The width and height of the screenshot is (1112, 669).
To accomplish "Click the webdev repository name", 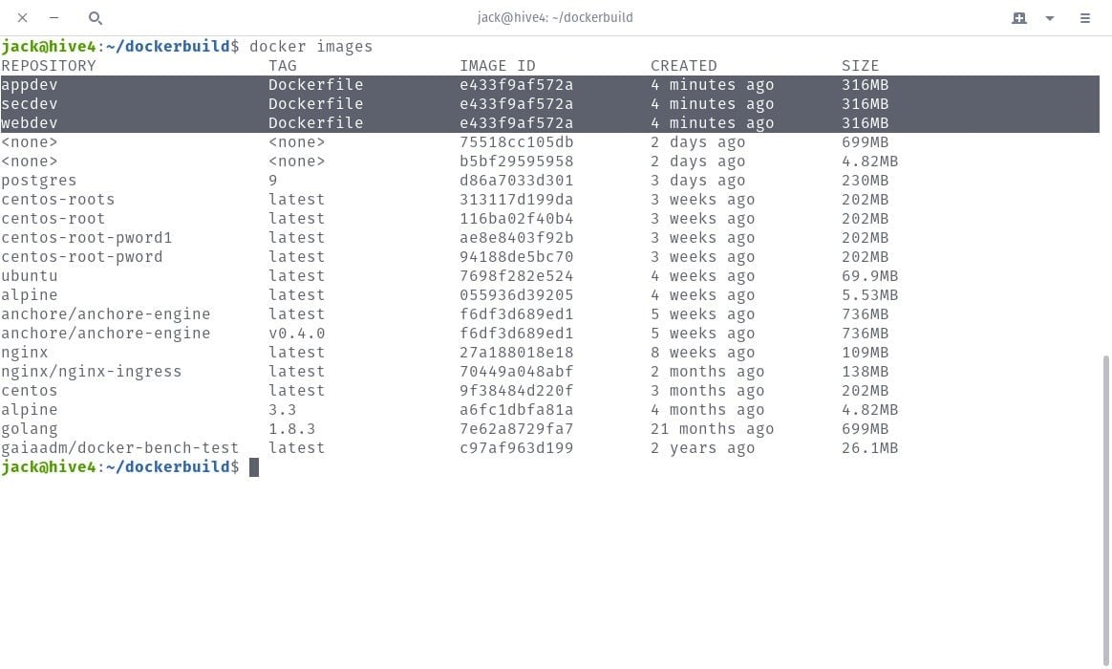I will 29,122.
